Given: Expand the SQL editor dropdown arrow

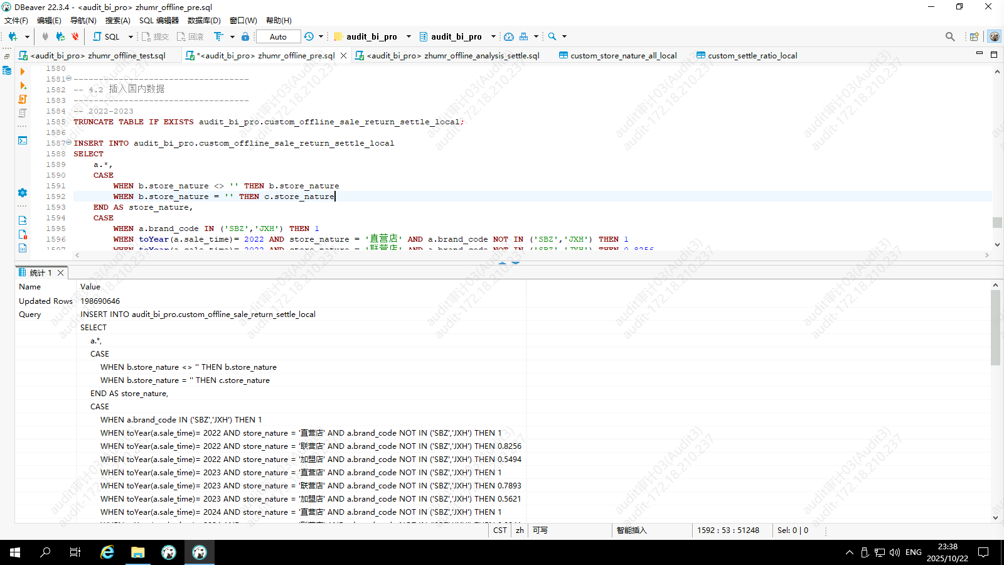Looking at the screenshot, I should [131, 36].
